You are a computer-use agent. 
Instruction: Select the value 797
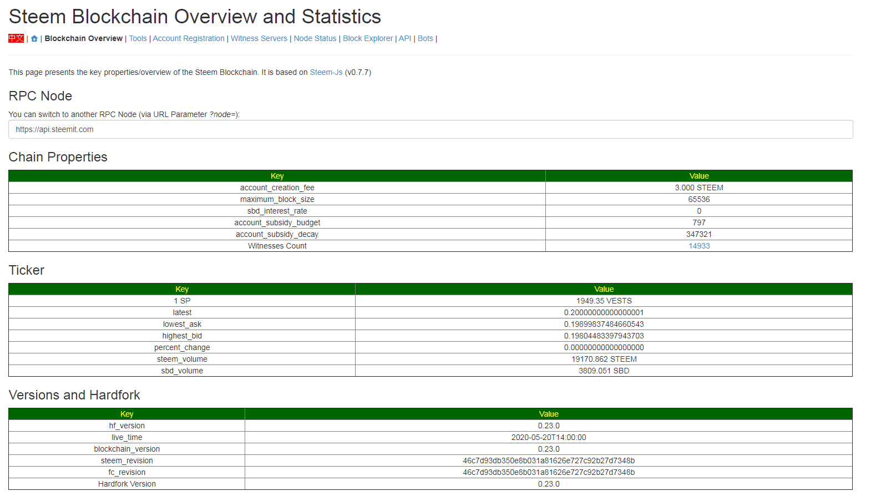coord(699,222)
